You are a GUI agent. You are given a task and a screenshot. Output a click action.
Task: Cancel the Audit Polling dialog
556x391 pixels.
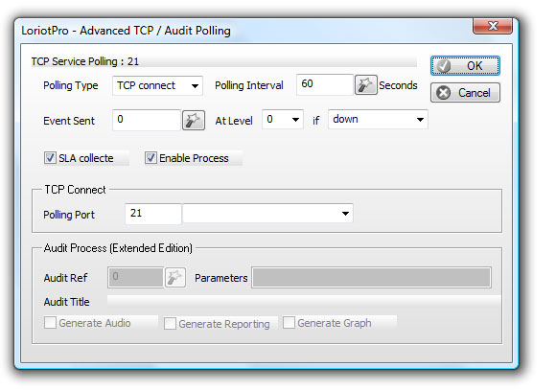(x=465, y=93)
